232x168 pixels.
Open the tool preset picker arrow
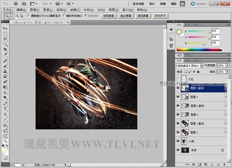coord(11,16)
